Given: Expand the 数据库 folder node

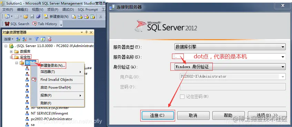Looking at the screenshot, I should coord(11,51).
